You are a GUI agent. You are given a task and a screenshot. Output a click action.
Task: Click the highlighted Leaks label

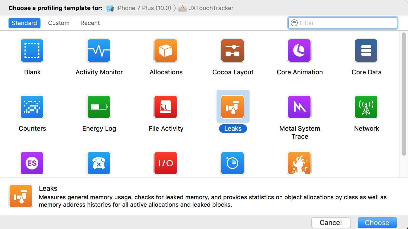[233, 129]
